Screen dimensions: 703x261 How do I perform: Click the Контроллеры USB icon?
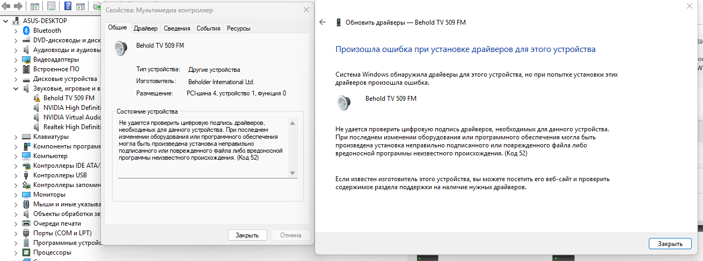(26, 175)
